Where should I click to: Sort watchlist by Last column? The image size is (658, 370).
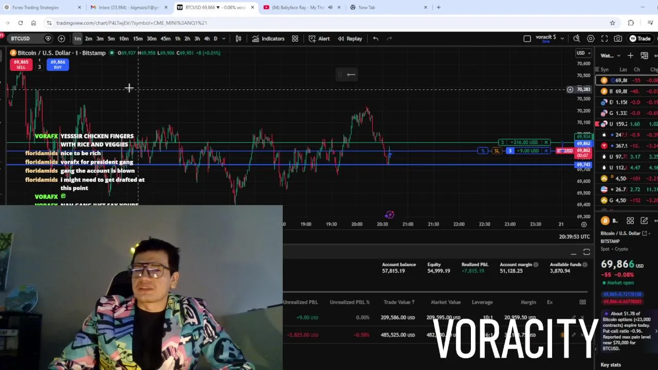623,69
